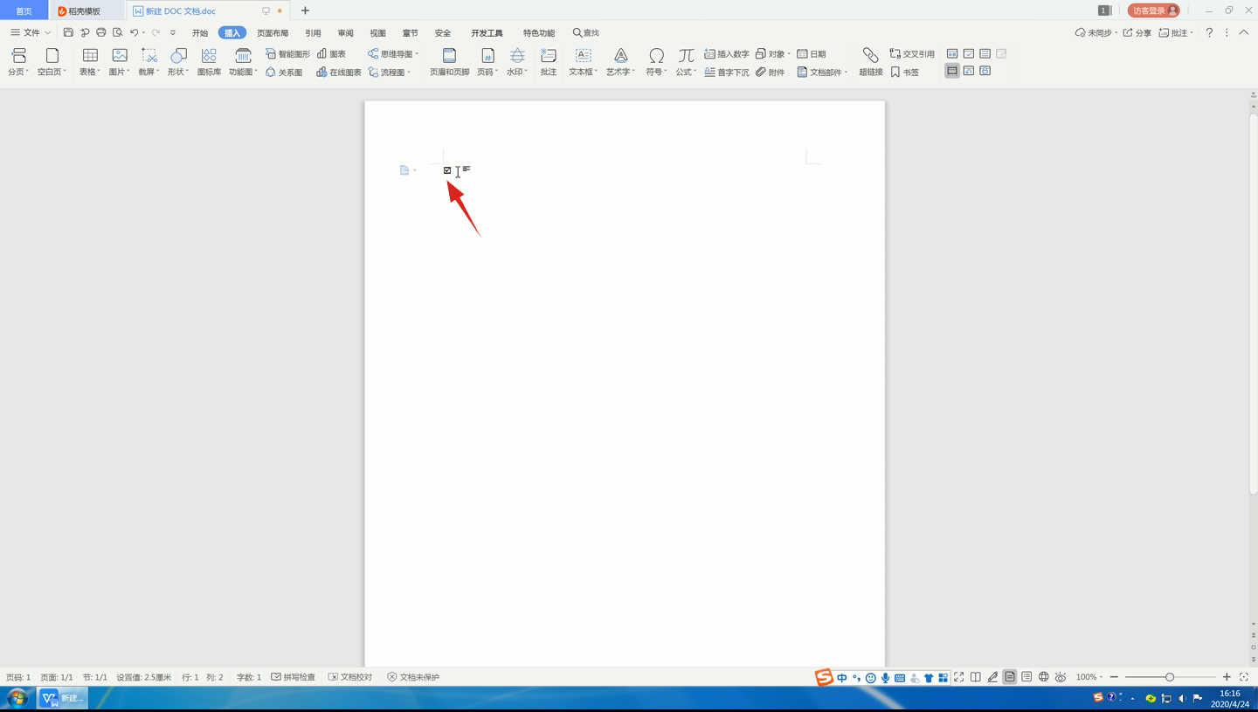Expand flowchart (流程图) dropdown
The height and width of the screenshot is (712, 1258).
pyautogui.click(x=389, y=73)
